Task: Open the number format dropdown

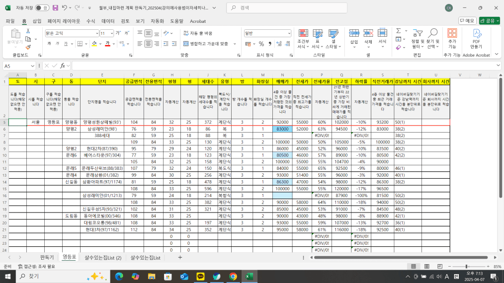Action: 289,33
